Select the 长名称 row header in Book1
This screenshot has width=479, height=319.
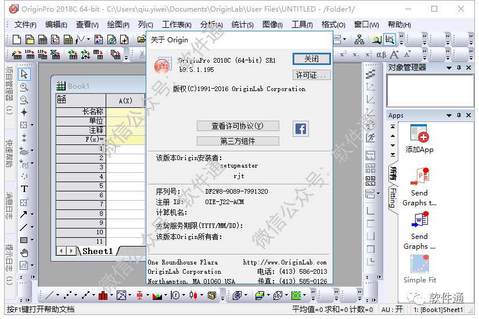(81, 111)
